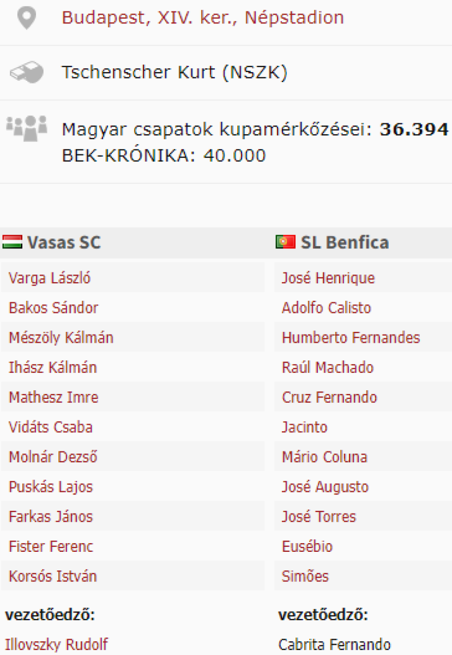Click Farkas János in the lineup
The width and height of the screenshot is (452, 655).
coord(51,517)
